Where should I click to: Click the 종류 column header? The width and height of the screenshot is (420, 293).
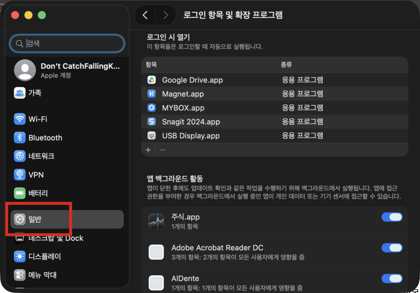[x=286, y=64]
